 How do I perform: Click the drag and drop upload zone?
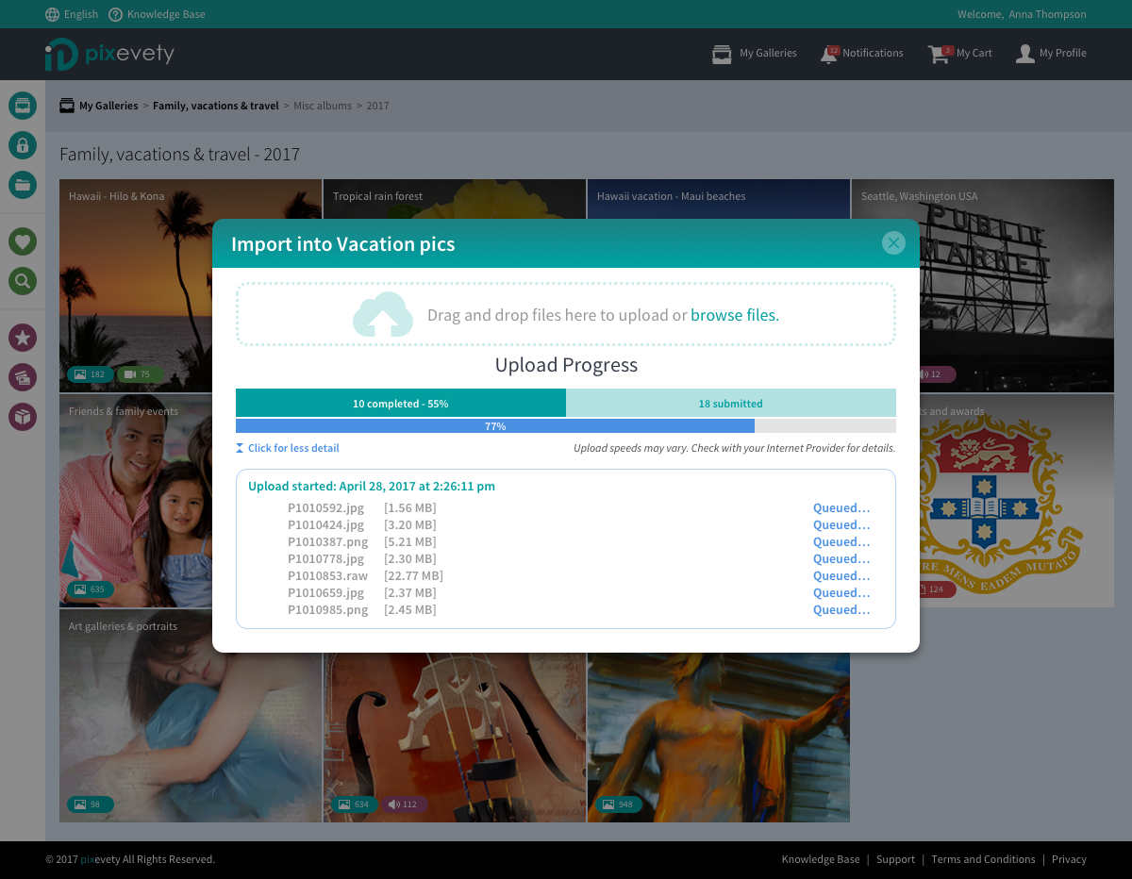[566, 315]
